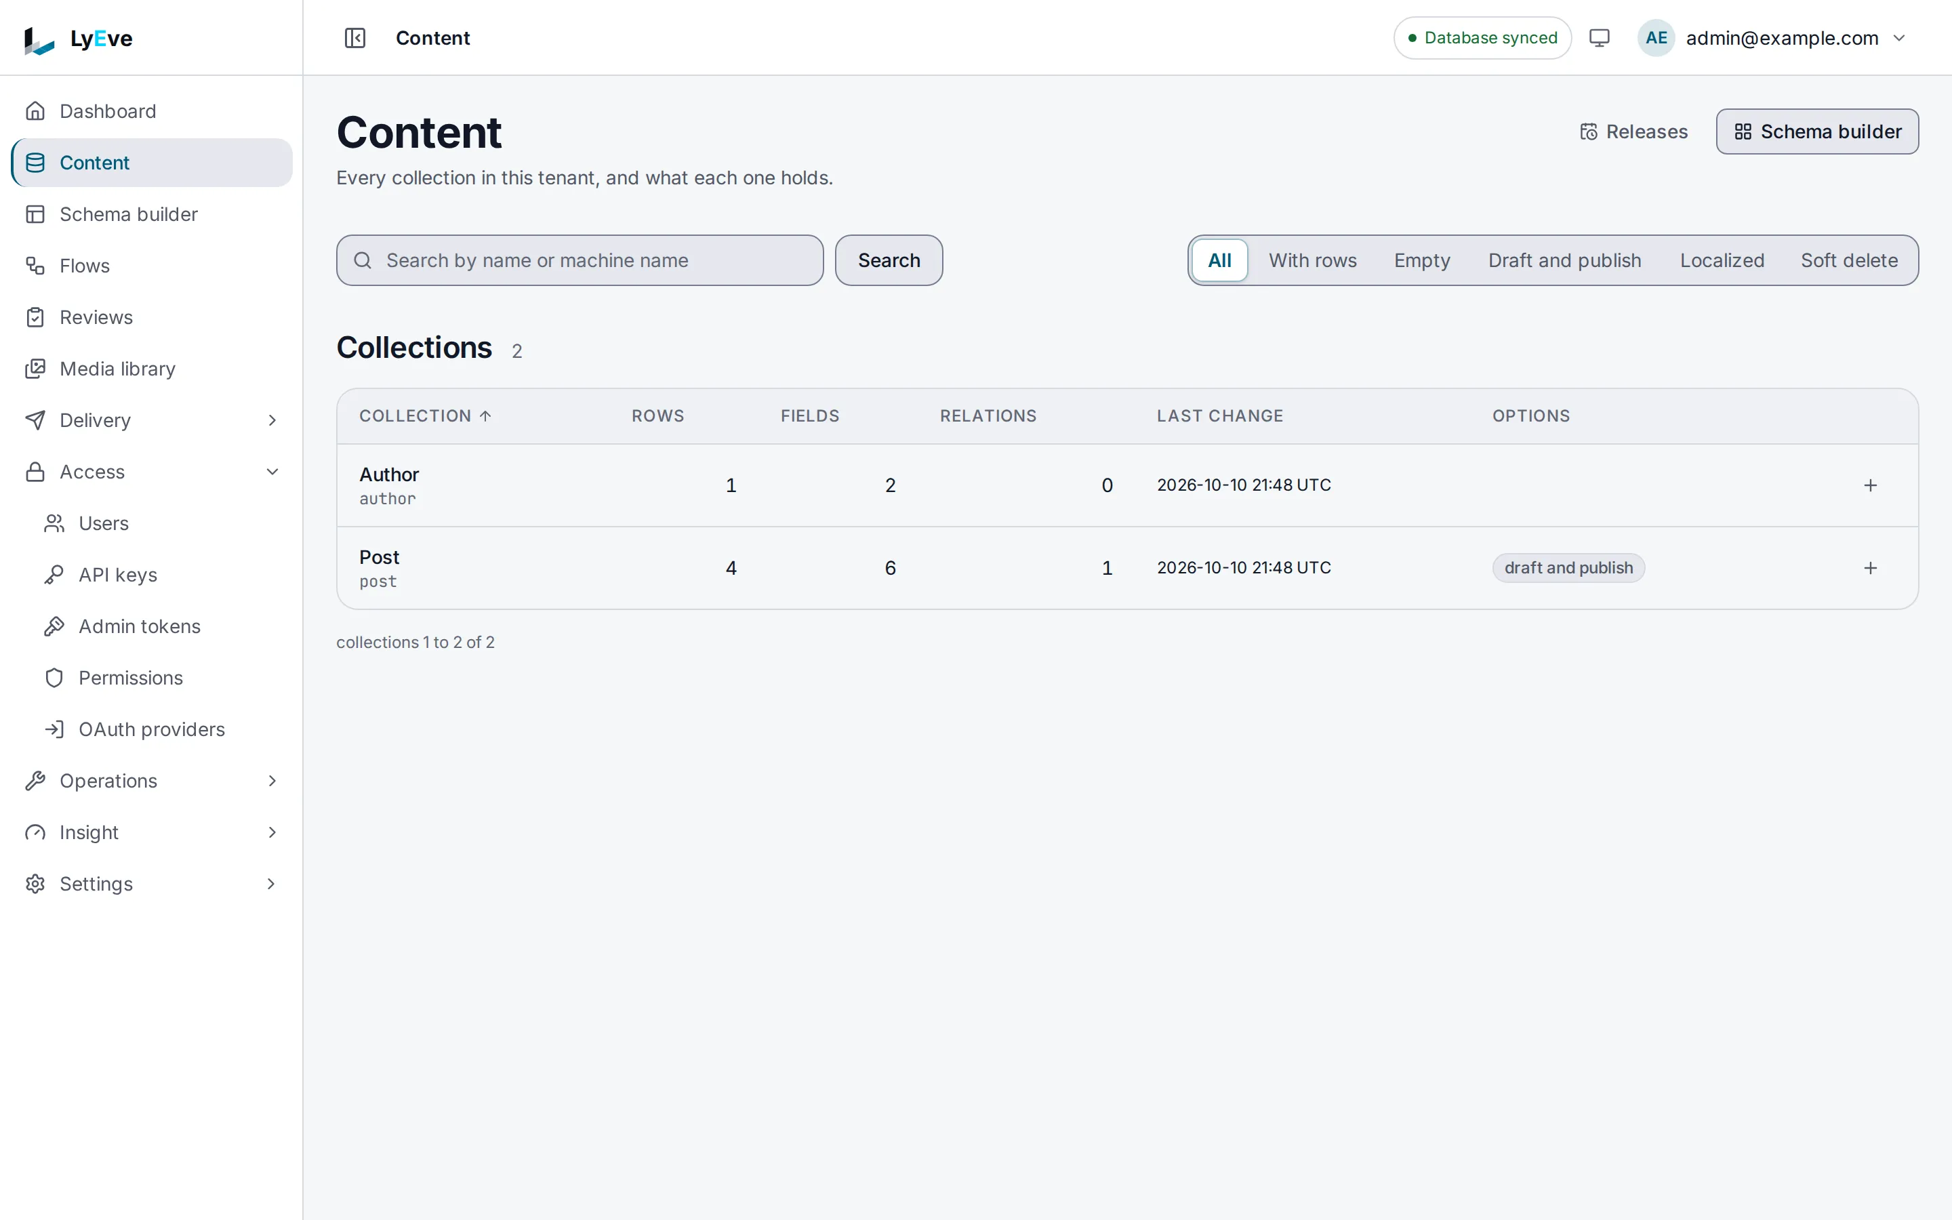This screenshot has height=1220, width=1952.
Task: Open the Users page
Action: (x=161, y=523)
